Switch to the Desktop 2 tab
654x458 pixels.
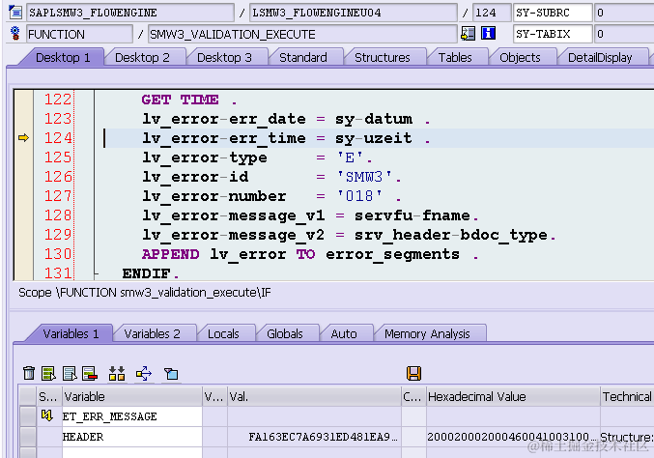(x=142, y=58)
